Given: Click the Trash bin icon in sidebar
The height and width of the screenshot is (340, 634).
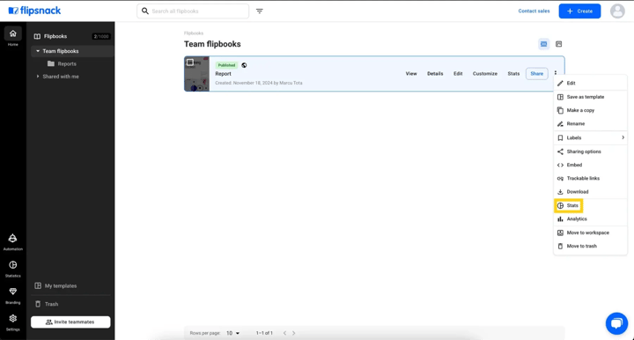Looking at the screenshot, I should 38,304.
